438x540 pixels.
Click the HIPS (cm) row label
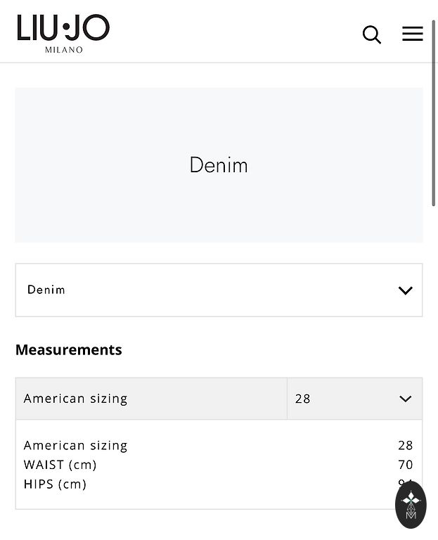coord(56,484)
